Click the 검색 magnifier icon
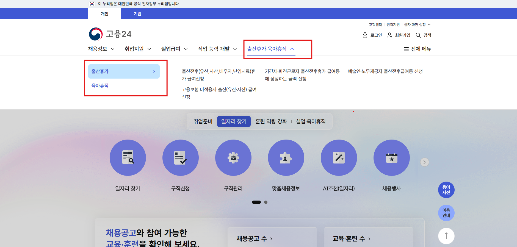517x247 pixels. point(418,35)
